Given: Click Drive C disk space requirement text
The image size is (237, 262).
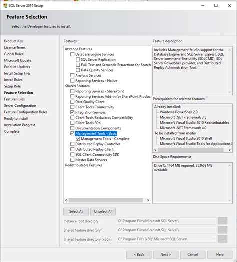Looking at the screenshot, I should [x=183, y=167].
